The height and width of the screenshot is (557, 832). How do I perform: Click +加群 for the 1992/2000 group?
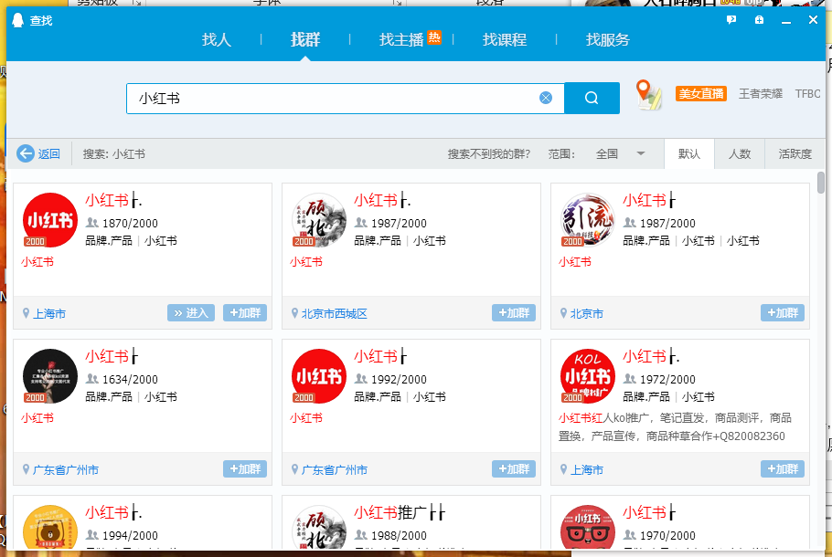(x=514, y=469)
